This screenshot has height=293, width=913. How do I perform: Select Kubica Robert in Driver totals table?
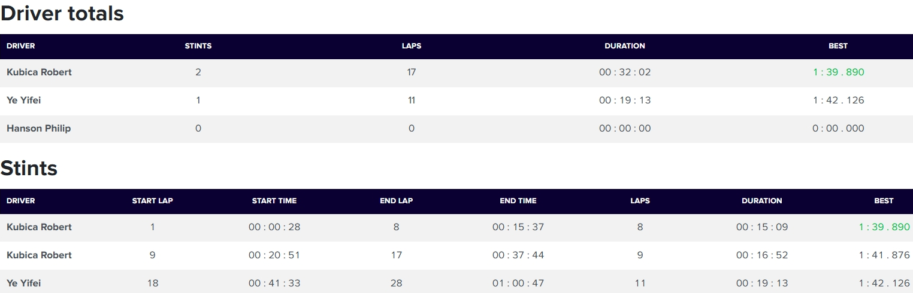click(39, 72)
